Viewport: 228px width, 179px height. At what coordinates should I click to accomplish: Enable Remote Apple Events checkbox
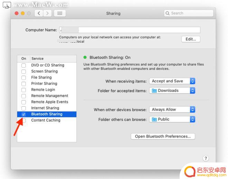click(23, 102)
